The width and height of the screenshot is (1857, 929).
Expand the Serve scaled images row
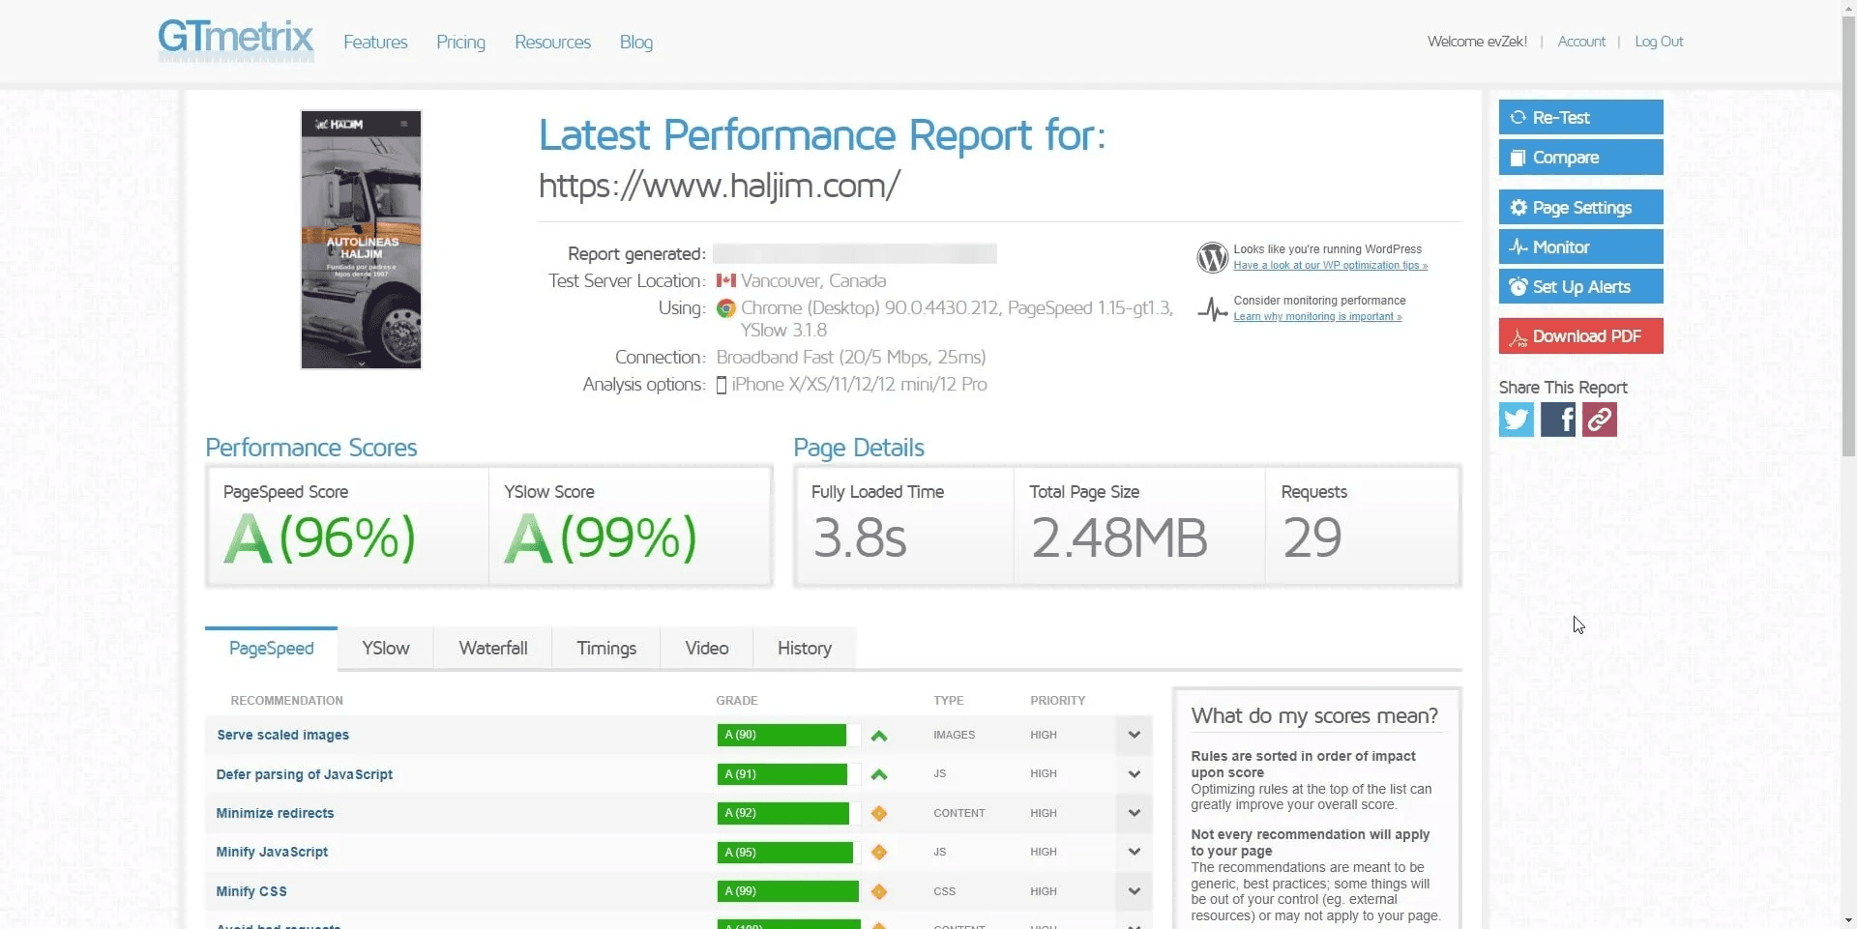1134,735
